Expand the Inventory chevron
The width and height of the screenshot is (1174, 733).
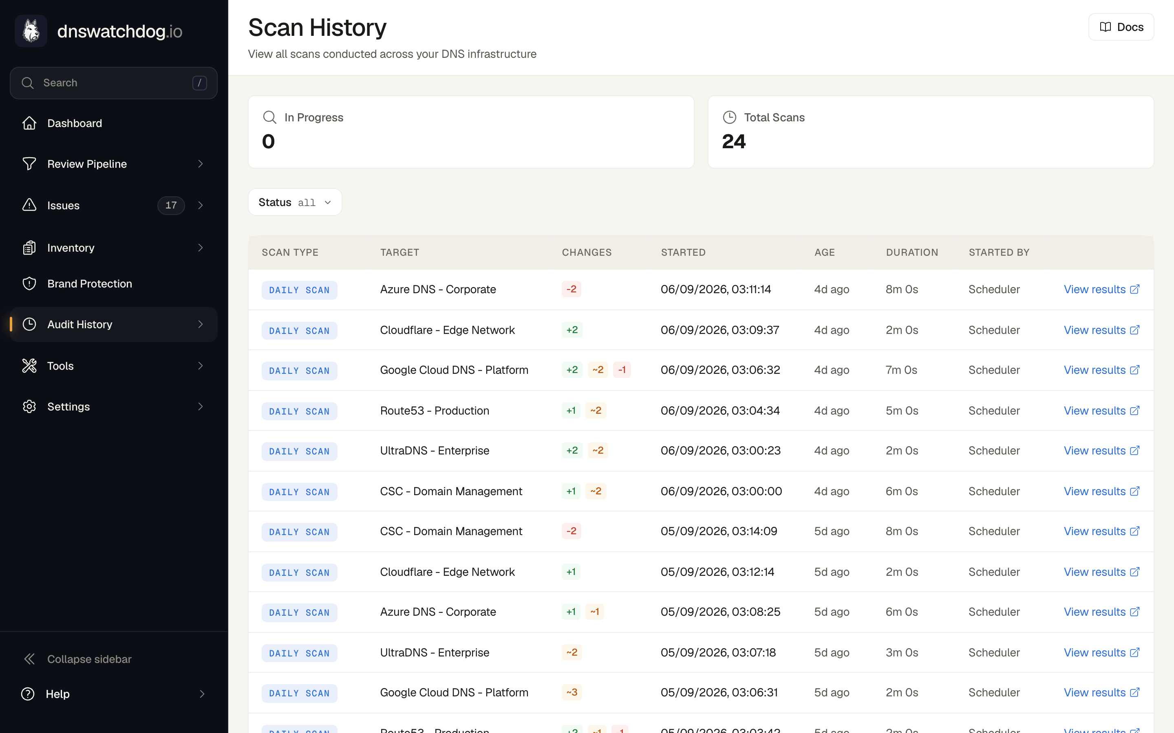201,248
